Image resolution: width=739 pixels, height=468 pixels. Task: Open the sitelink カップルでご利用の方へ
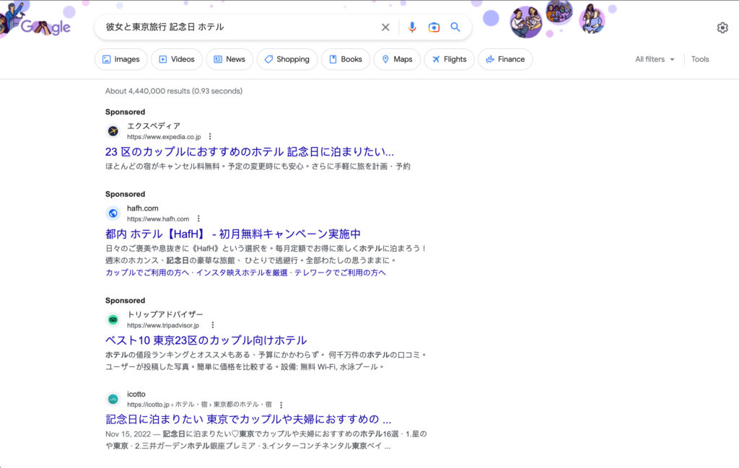pos(147,273)
